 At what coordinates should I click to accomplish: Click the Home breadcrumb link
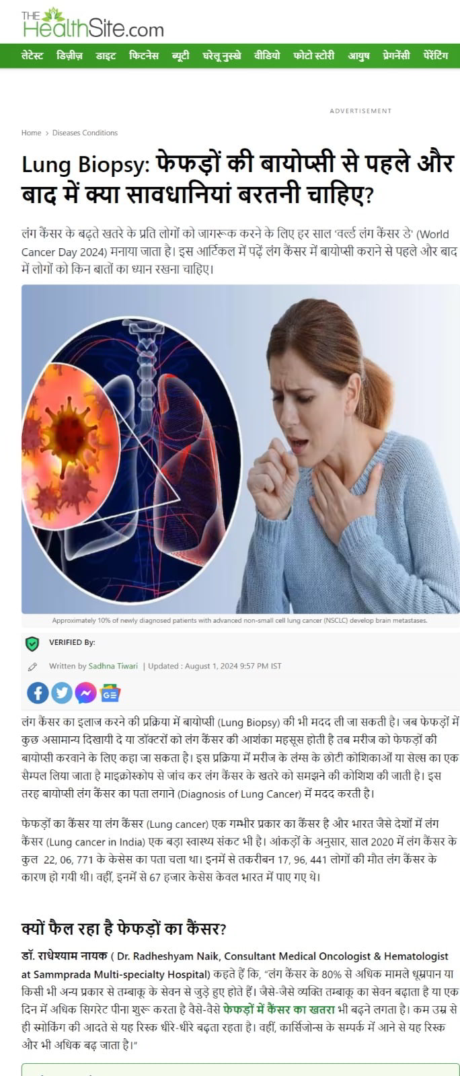click(31, 133)
